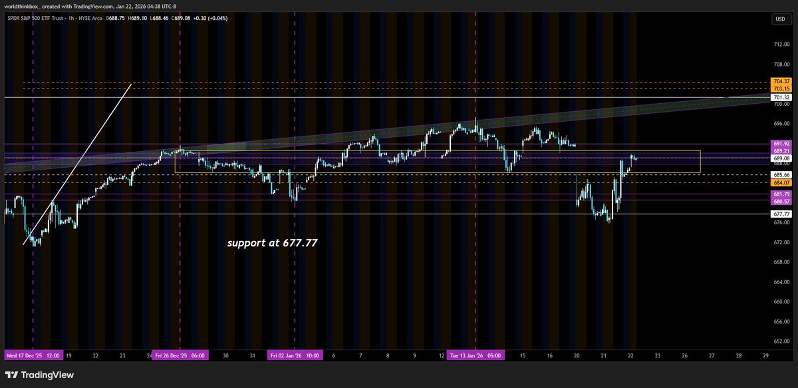Click the SPDR S&P 500 ETF Trust symbol title

click(x=35, y=18)
